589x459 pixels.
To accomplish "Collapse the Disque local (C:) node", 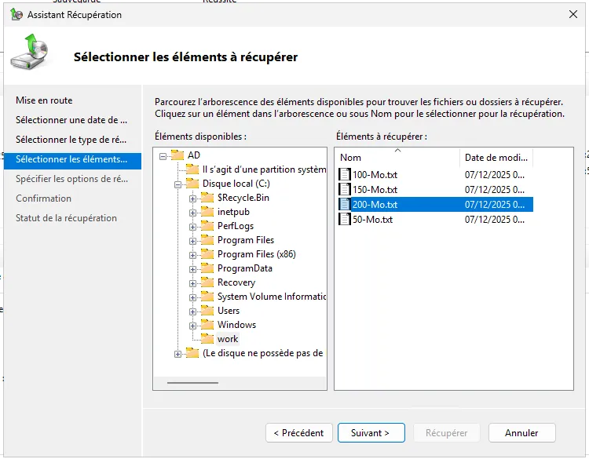I will tap(178, 184).
